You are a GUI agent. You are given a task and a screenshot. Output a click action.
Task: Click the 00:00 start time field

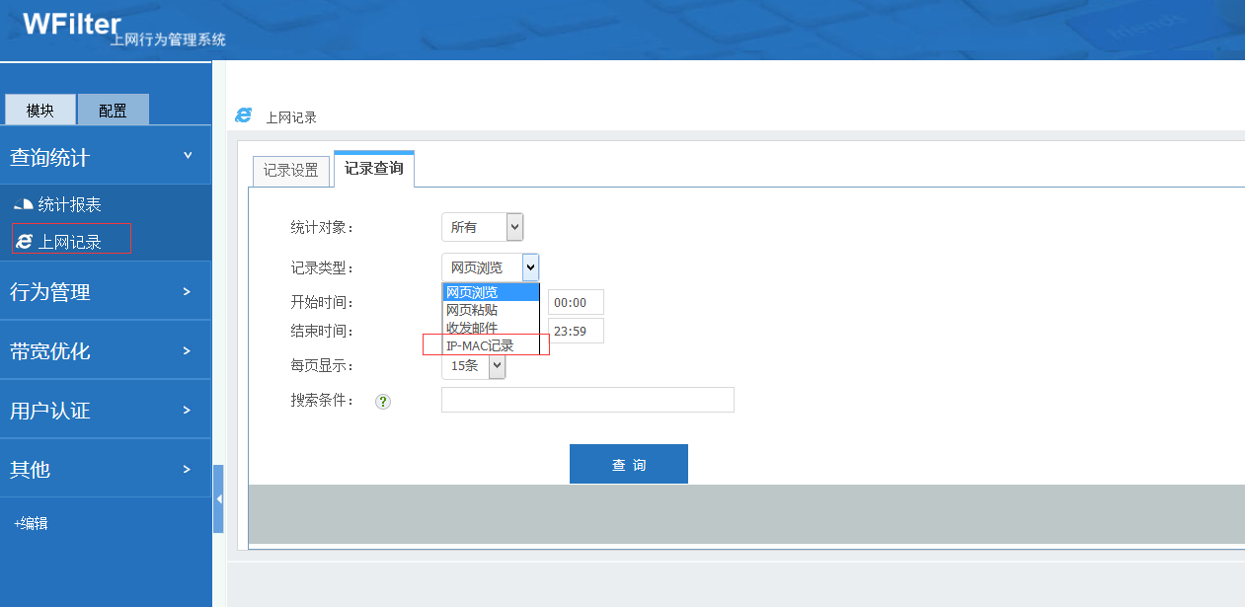pos(575,301)
